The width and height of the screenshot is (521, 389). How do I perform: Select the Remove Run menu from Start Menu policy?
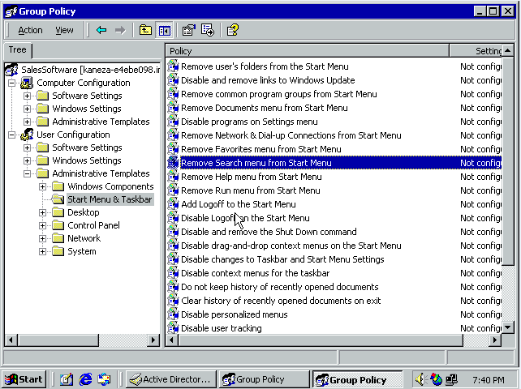[x=251, y=190]
